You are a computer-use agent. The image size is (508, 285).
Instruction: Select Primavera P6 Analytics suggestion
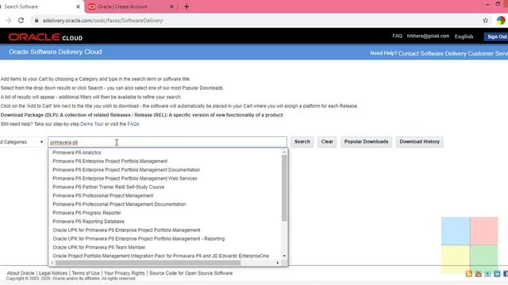77,153
